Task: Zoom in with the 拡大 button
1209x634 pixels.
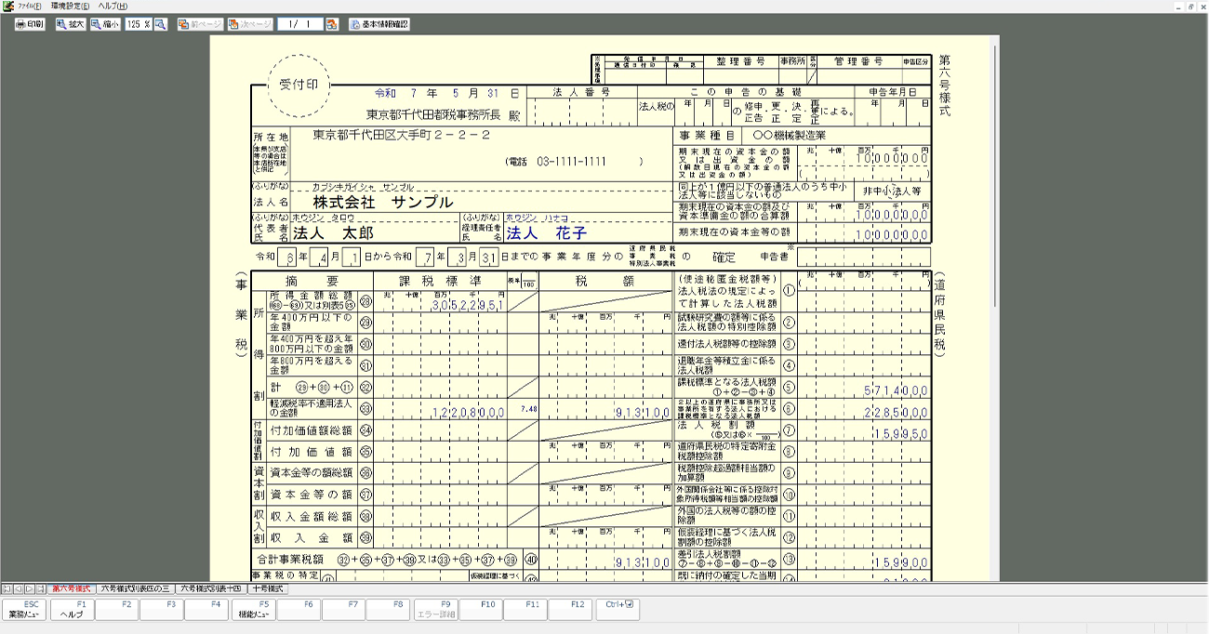Action: pos(70,24)
